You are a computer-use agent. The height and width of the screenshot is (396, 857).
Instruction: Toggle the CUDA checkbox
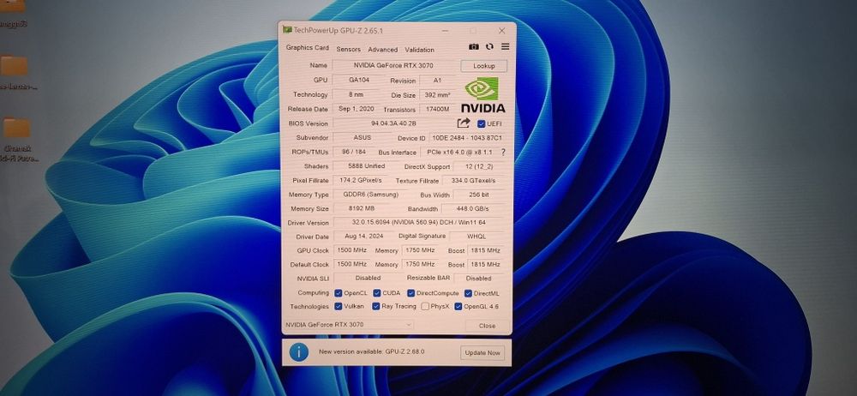(376, 293)
